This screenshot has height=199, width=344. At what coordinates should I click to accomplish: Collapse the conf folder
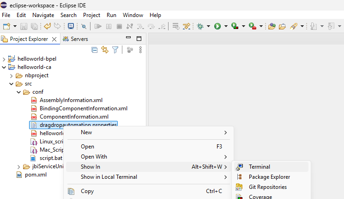[18, 92]
